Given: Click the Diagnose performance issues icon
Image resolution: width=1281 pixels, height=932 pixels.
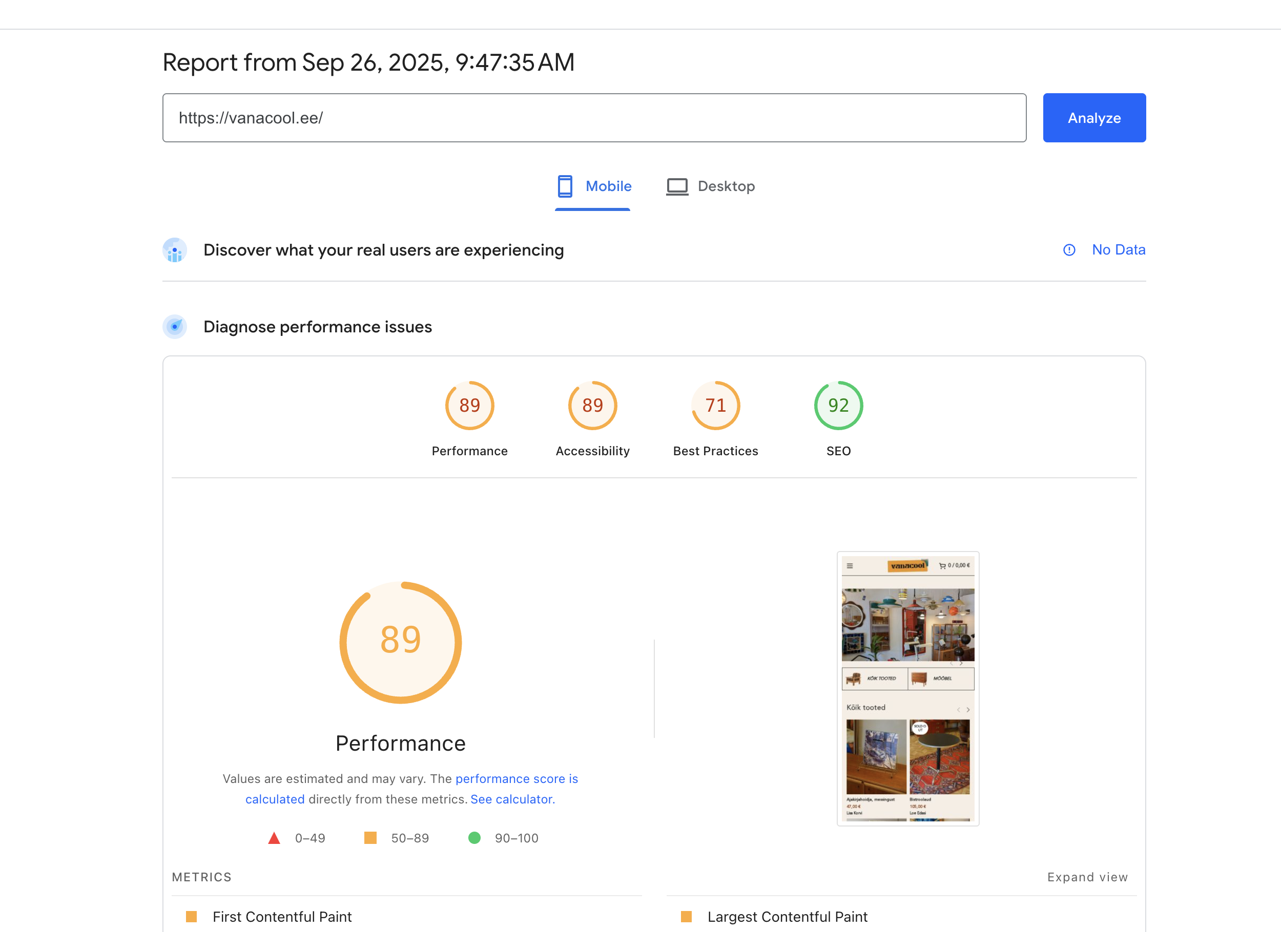Looking at the screenshot, I should tap(175, 327).
